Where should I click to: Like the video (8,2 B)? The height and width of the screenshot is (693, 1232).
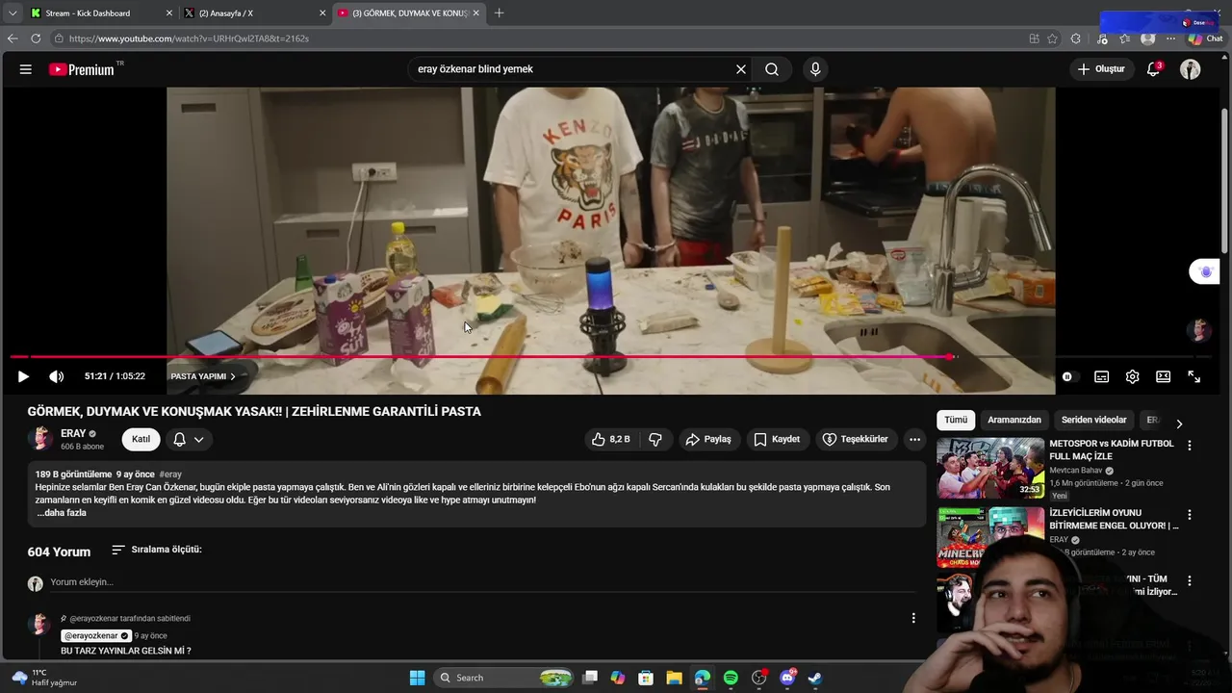pos(611,439)
